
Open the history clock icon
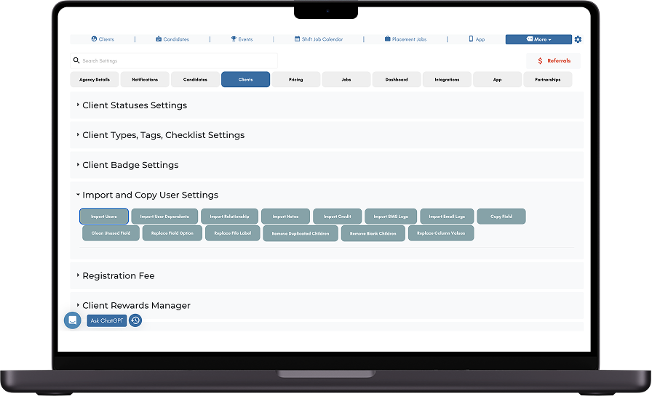pos(135,320)
